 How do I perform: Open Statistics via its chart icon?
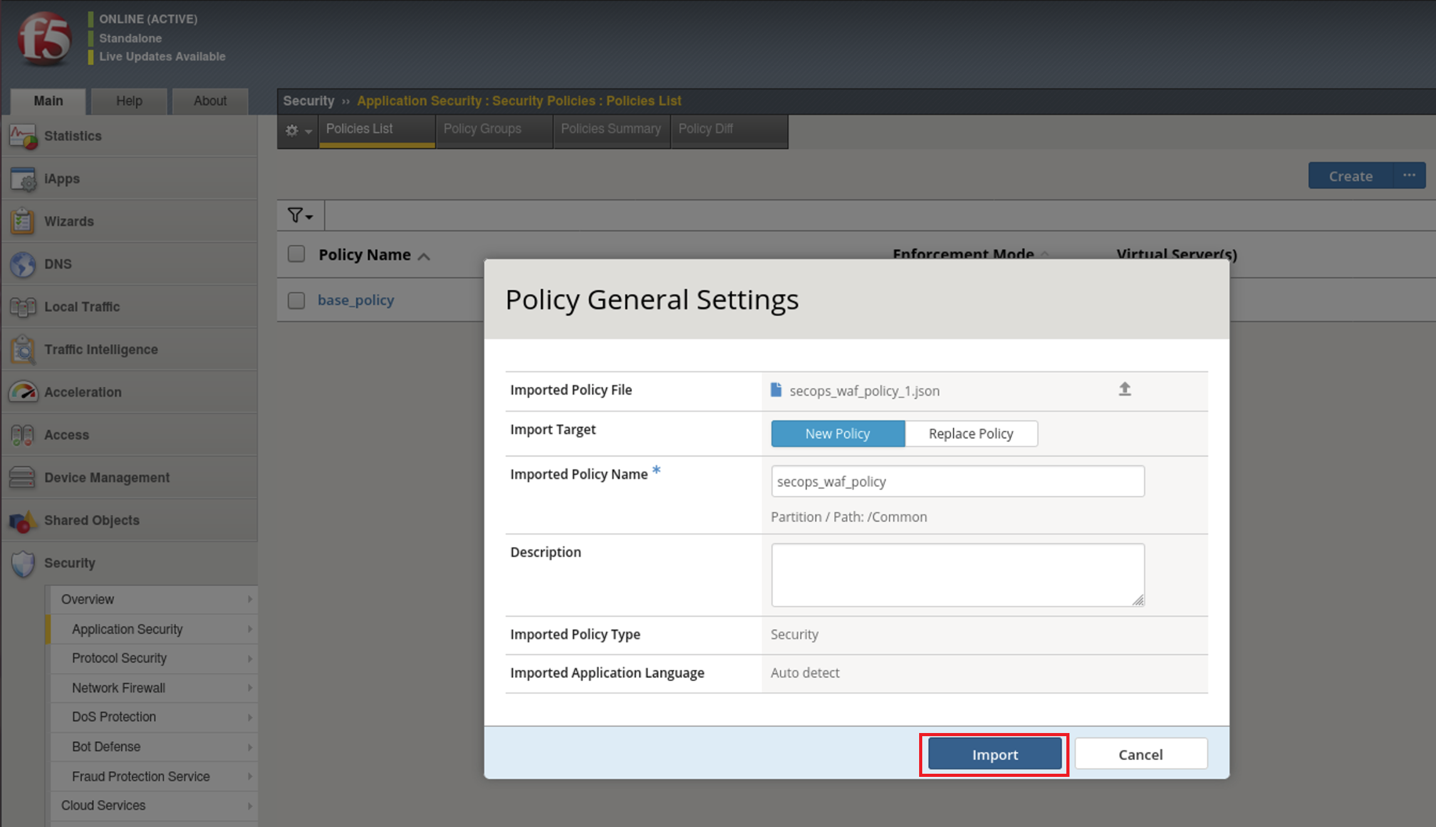[x=23, y=136]
